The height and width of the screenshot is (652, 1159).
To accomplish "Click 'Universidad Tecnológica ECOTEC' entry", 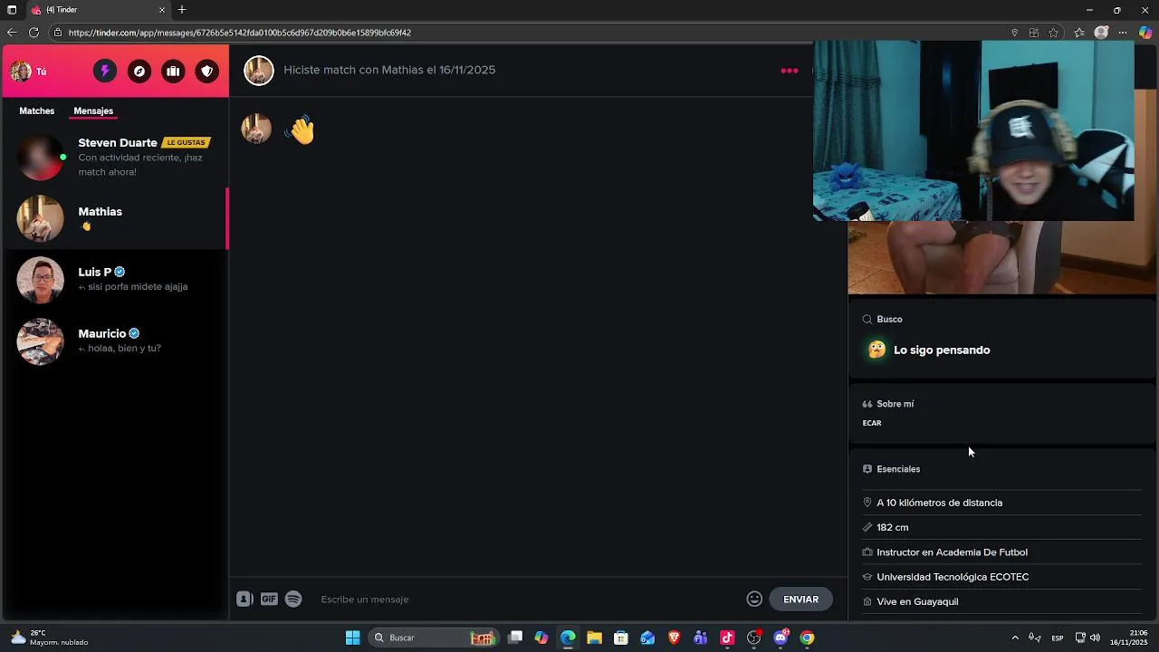I will (953, 577).
